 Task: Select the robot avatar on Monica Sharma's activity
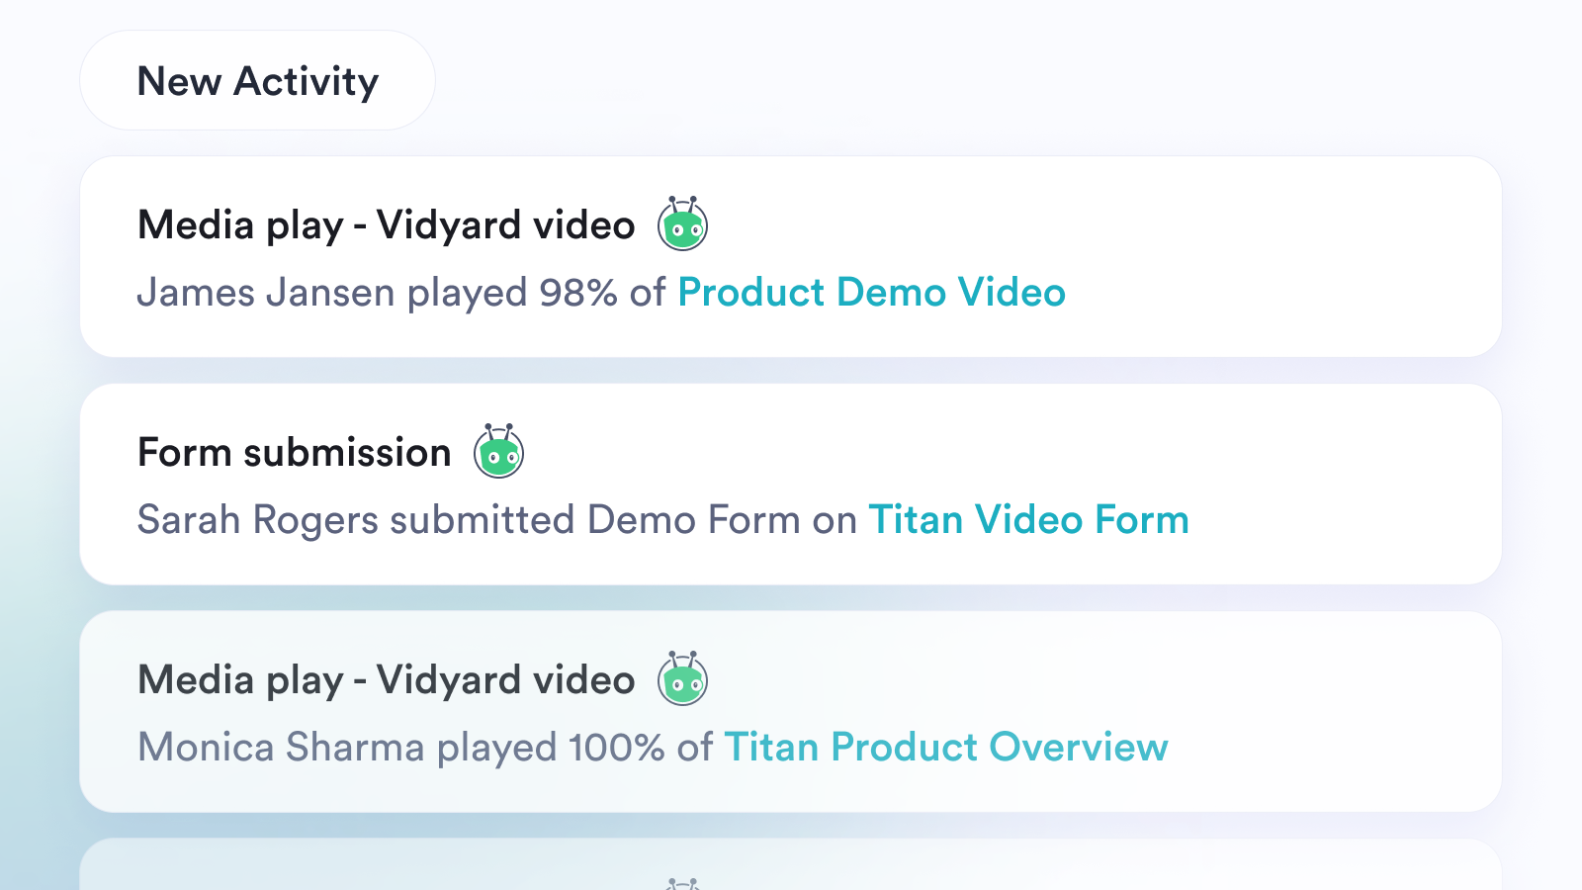683,679
